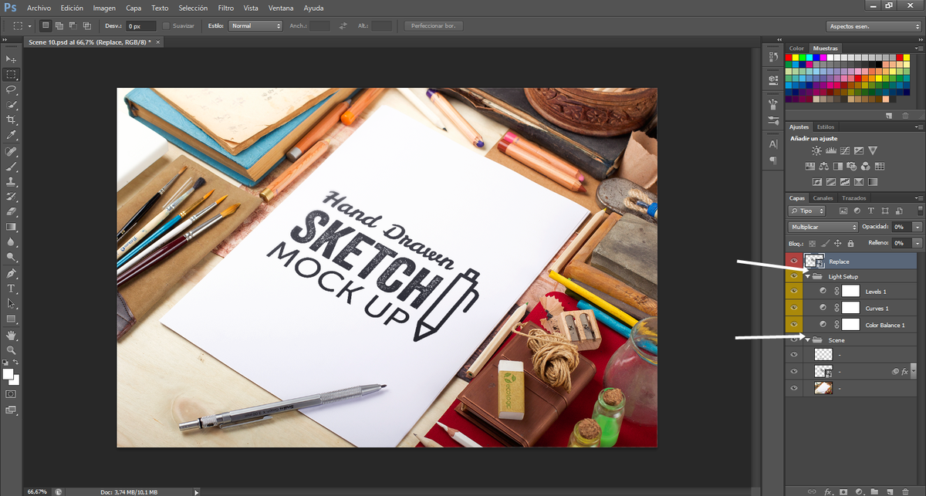Select the Crop tool

pyautogui.click(x=11, y=120)
